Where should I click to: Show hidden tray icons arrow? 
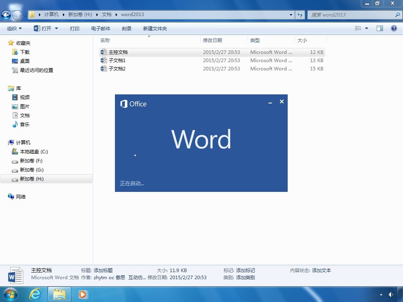(381, 295)
